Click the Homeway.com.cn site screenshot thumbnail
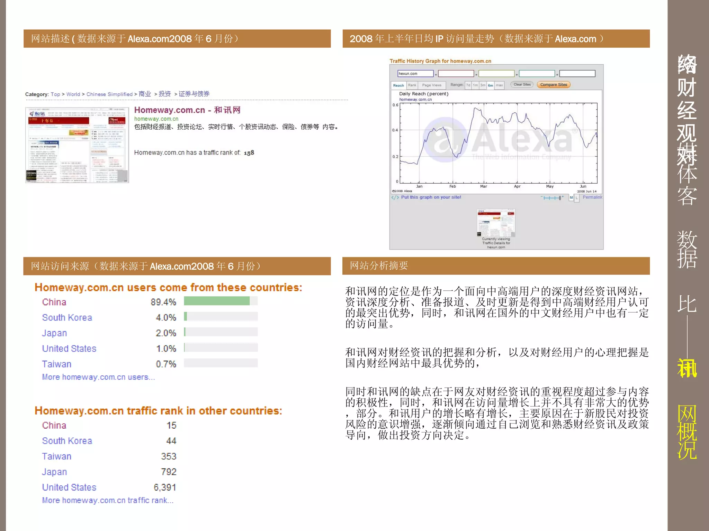The height and width of the screenshot is (531, 709). (x=77, y=145)
